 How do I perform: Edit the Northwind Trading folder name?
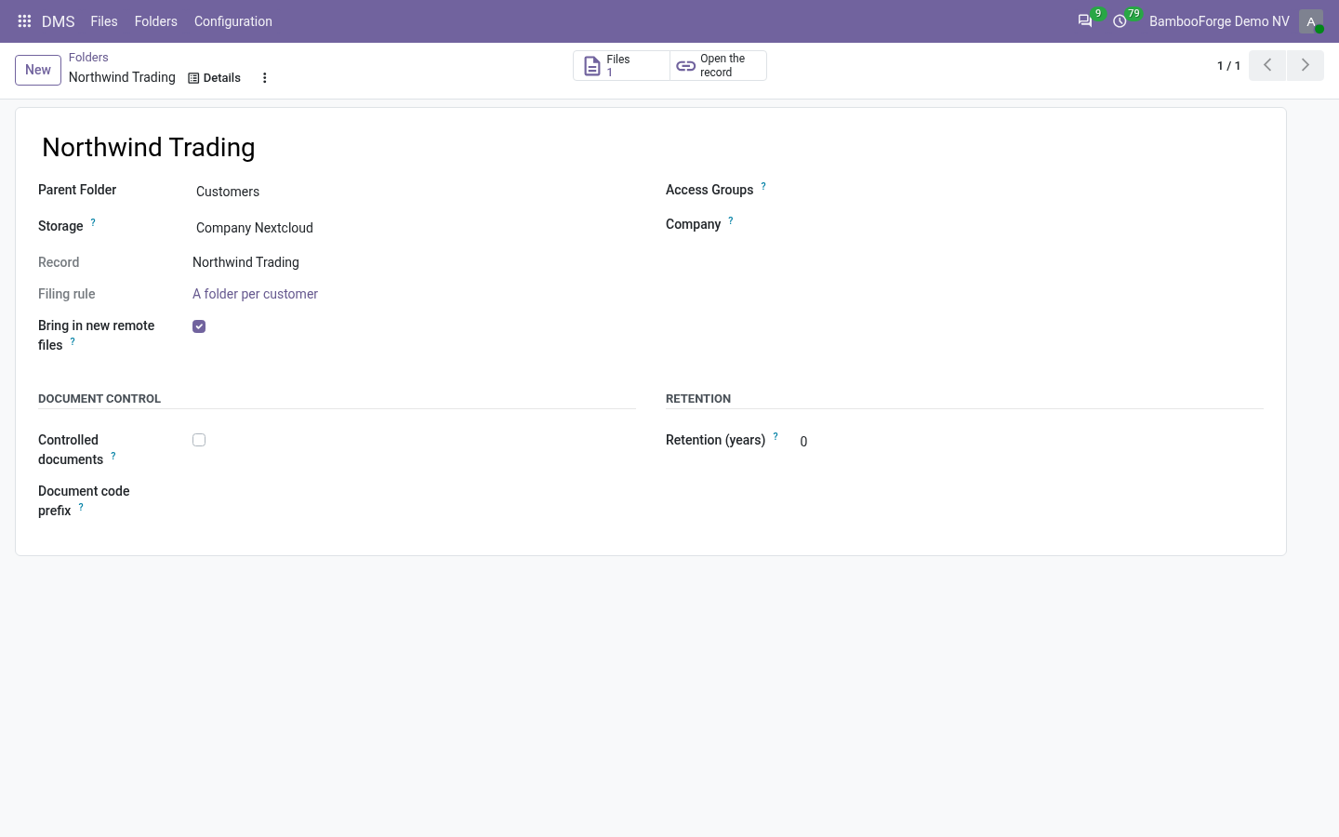[651, 148]
